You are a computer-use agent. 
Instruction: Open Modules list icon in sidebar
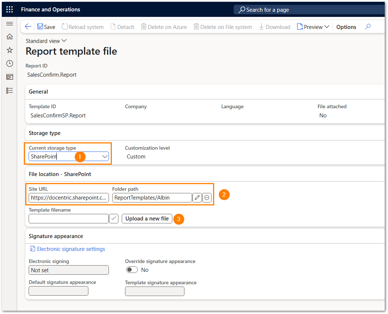(x=10, y=90)
